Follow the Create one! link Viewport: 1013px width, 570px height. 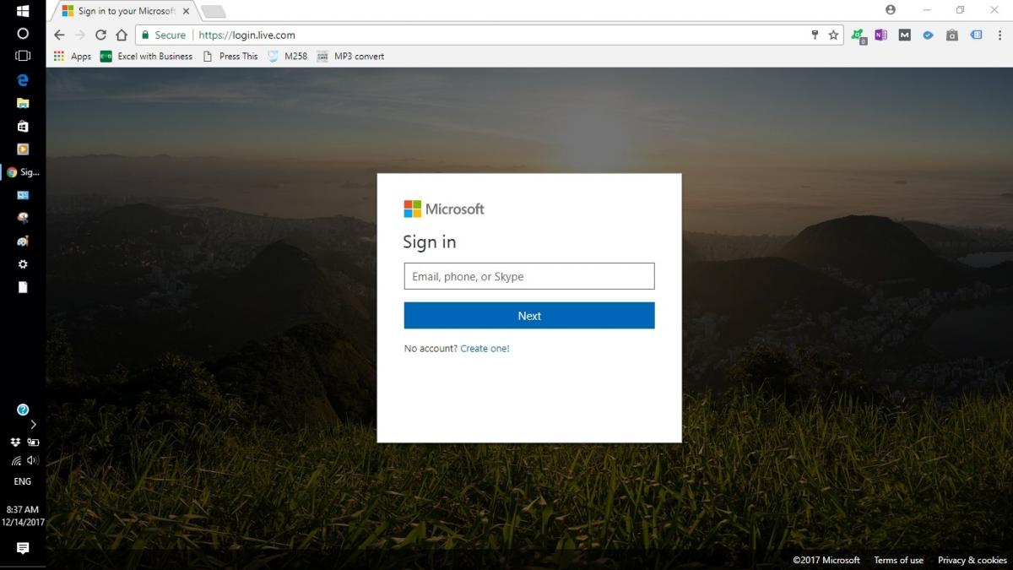click(x=485, y=349)
